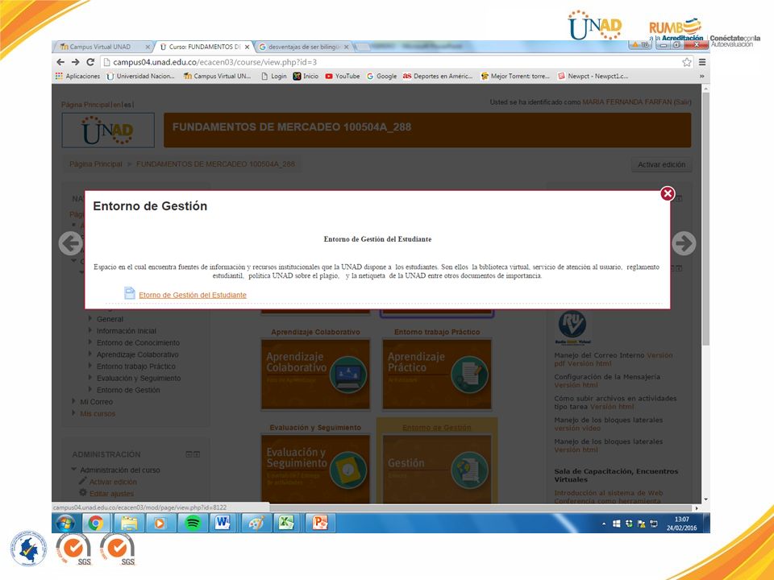This screenshot has height=580, width=774.
Task: Click browser forward arrow
Action: [76, 62]
